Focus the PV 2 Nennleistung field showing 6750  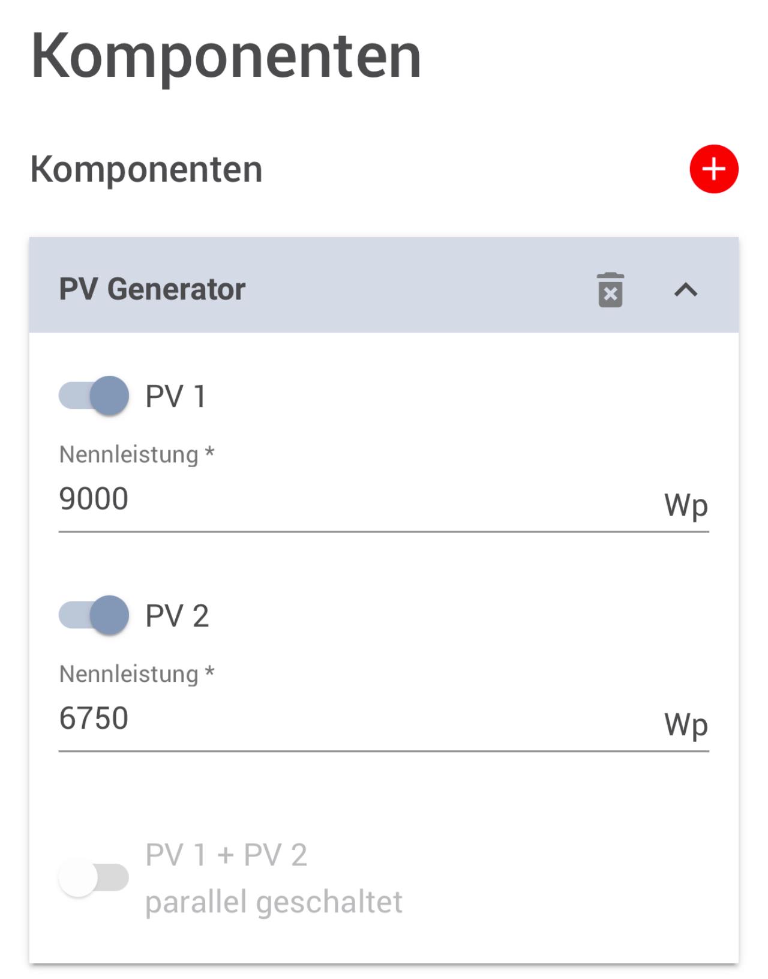(x=360, y=718)
